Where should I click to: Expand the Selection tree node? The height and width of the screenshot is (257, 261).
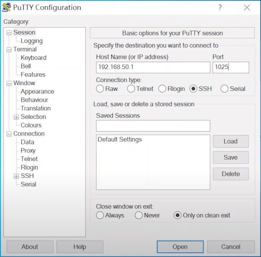(x=16, y=117)
